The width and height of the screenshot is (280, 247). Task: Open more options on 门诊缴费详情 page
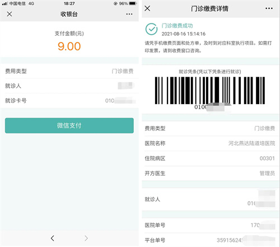click(269, 8)
